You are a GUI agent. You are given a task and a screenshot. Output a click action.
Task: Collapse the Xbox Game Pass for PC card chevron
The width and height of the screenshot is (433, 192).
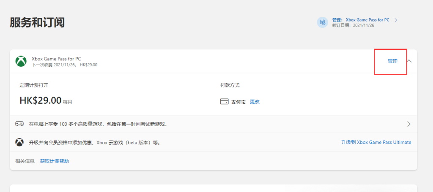coord(409,61)
